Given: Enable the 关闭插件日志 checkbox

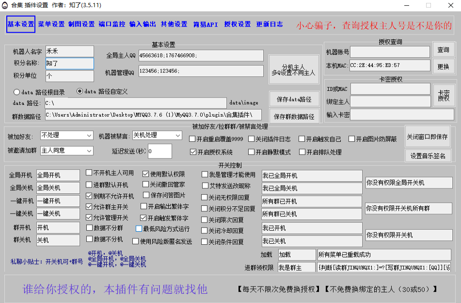Looking at the screenshot, I should point(252,139).
